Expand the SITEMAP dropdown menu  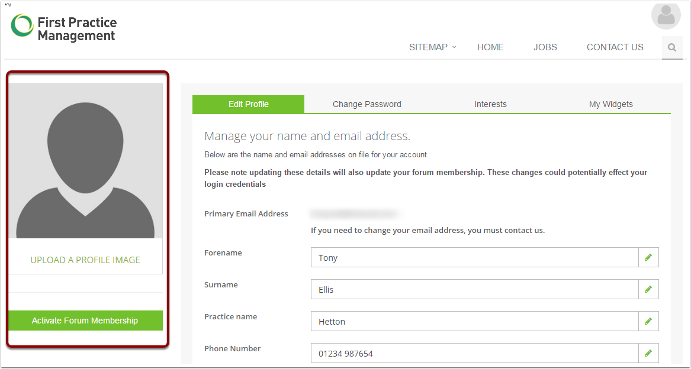click(432, 47)
